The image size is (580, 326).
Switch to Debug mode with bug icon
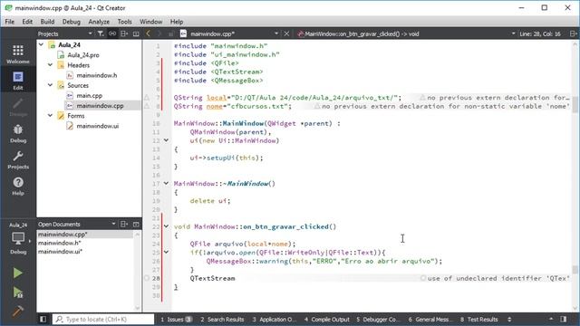tap(18, 133)
